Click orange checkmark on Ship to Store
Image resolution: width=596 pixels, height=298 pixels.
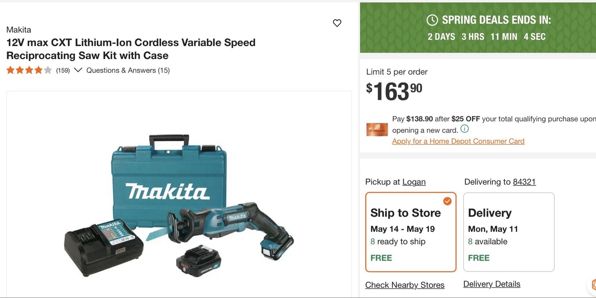(447, 201)
